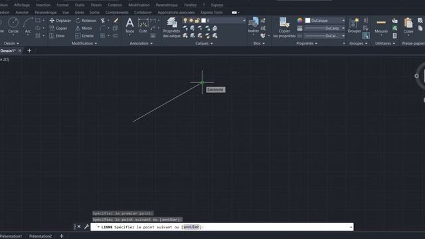
Task: Click the Copier copy tool
Action: click(58, 28)
